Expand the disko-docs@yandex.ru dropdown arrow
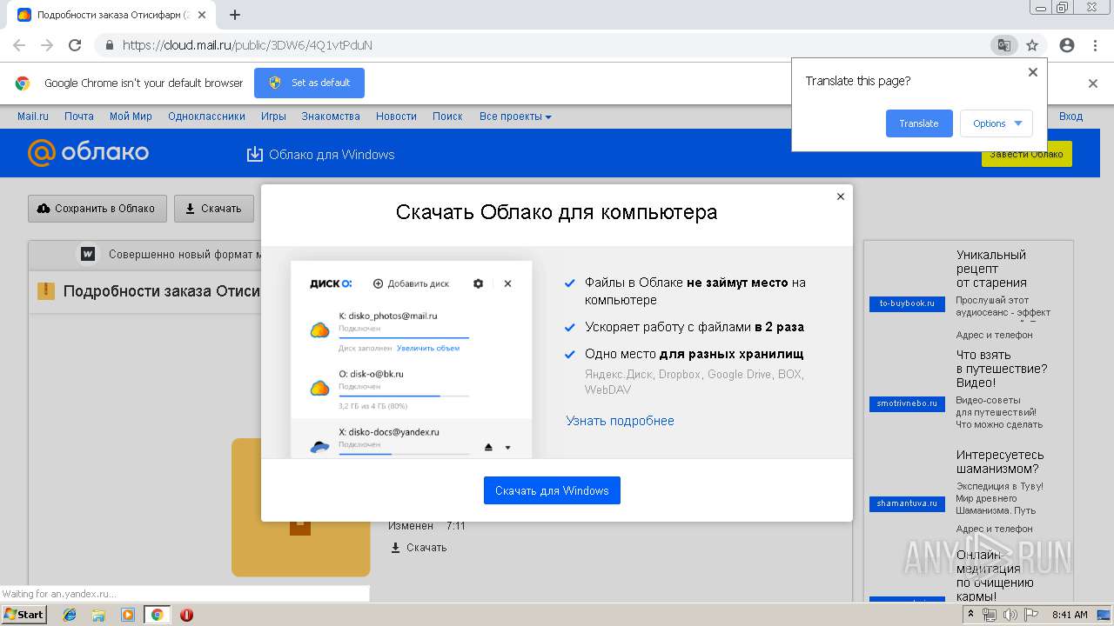This screenshot has width=1114, height=626. (507, 448)
